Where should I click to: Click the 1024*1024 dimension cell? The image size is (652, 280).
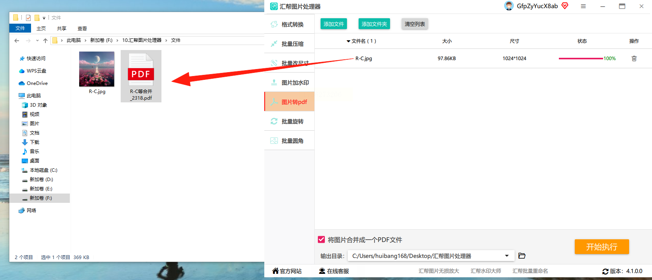[514, 59]
